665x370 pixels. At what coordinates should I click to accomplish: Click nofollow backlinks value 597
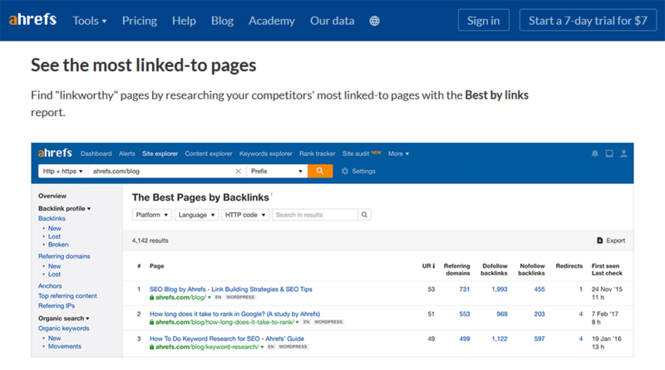tap(539, 338)
